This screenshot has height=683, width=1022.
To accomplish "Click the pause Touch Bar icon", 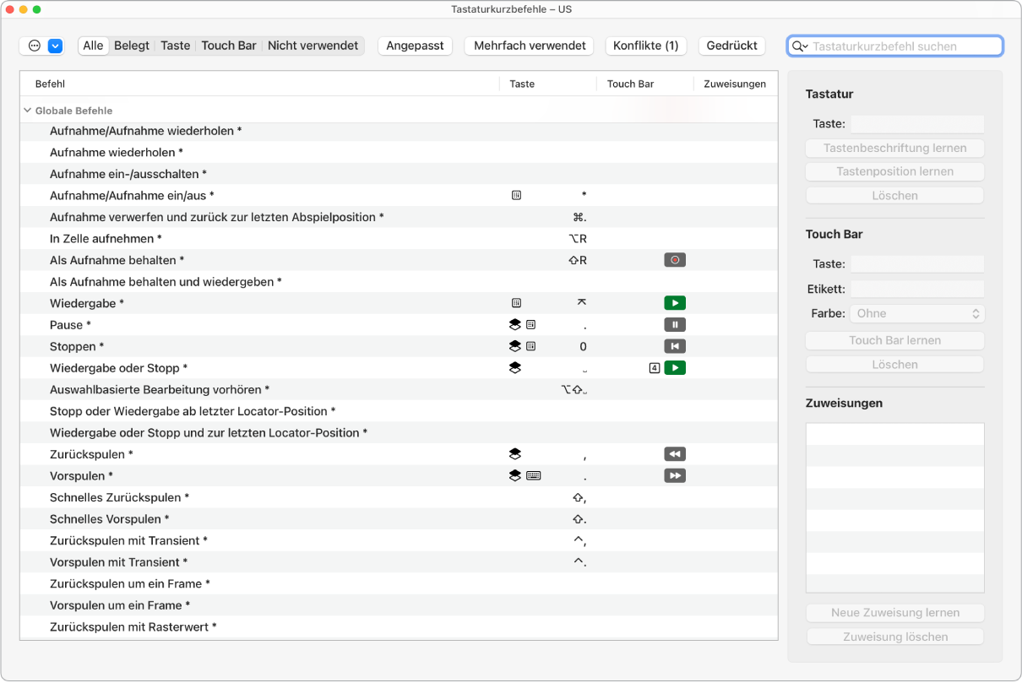I will (675, 325).
